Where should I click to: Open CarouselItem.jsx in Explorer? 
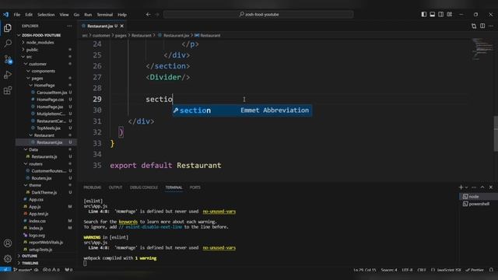click(x=52, y=93)
